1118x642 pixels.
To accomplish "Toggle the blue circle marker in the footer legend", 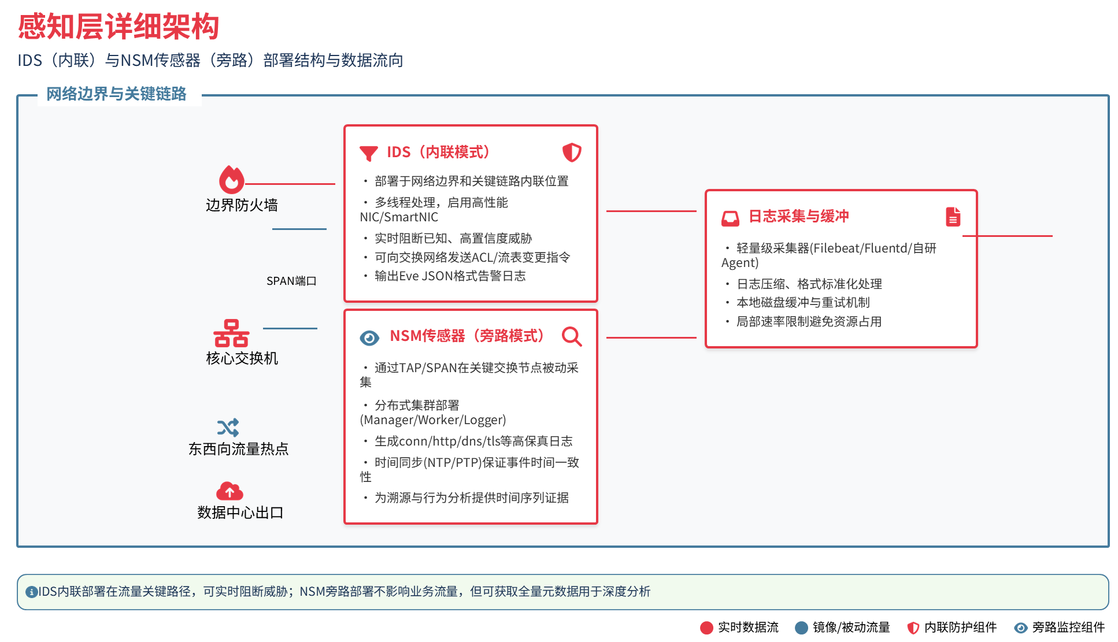I will [801, 628].
